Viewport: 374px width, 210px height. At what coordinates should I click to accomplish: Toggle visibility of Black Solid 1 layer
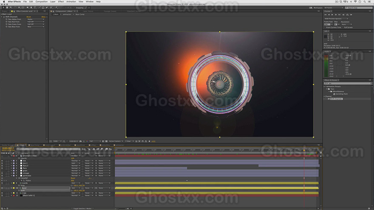pos(2,196)
